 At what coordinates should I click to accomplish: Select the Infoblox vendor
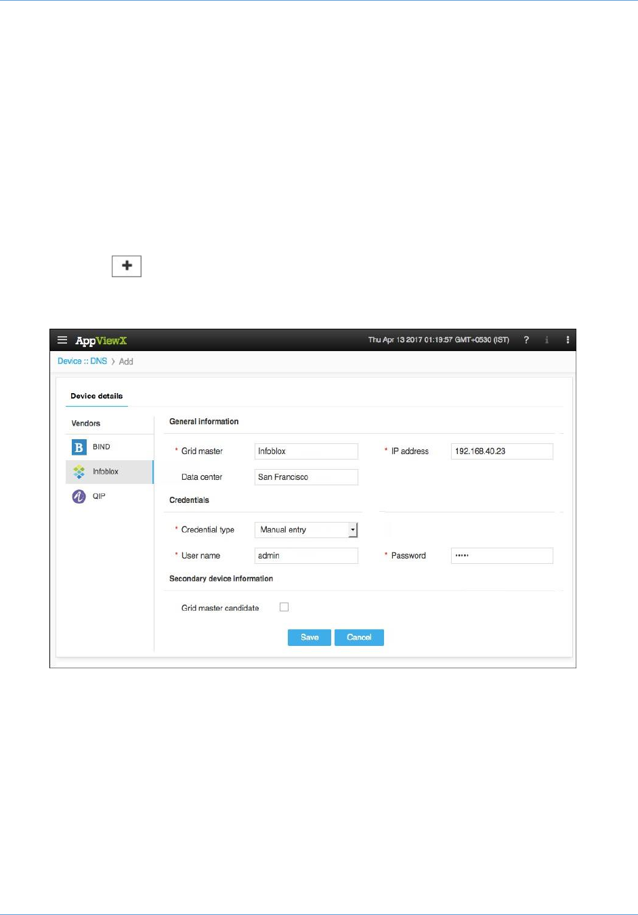coord(110,472)
